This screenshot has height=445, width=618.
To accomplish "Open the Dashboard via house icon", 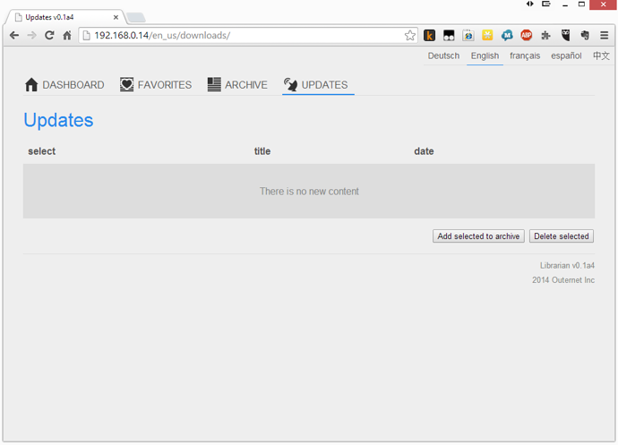I will point(31,85).
